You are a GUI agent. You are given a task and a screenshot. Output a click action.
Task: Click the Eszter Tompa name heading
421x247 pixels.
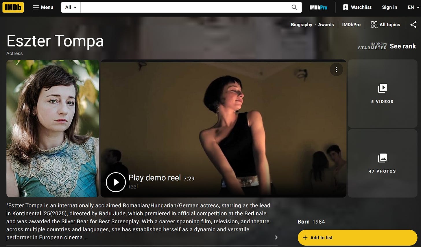pos(55,41)
